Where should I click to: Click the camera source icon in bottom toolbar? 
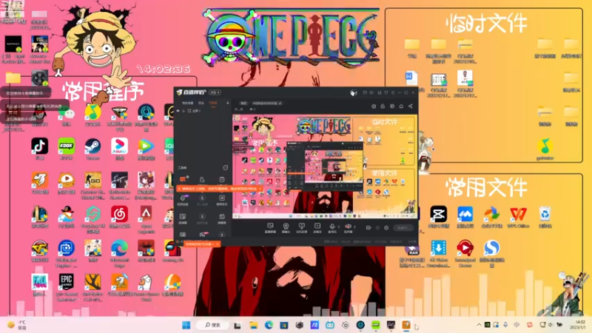pyautogui.click(x=286, y=226)
